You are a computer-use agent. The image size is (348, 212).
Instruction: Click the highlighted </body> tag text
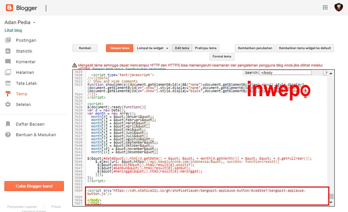coord(94,200)
